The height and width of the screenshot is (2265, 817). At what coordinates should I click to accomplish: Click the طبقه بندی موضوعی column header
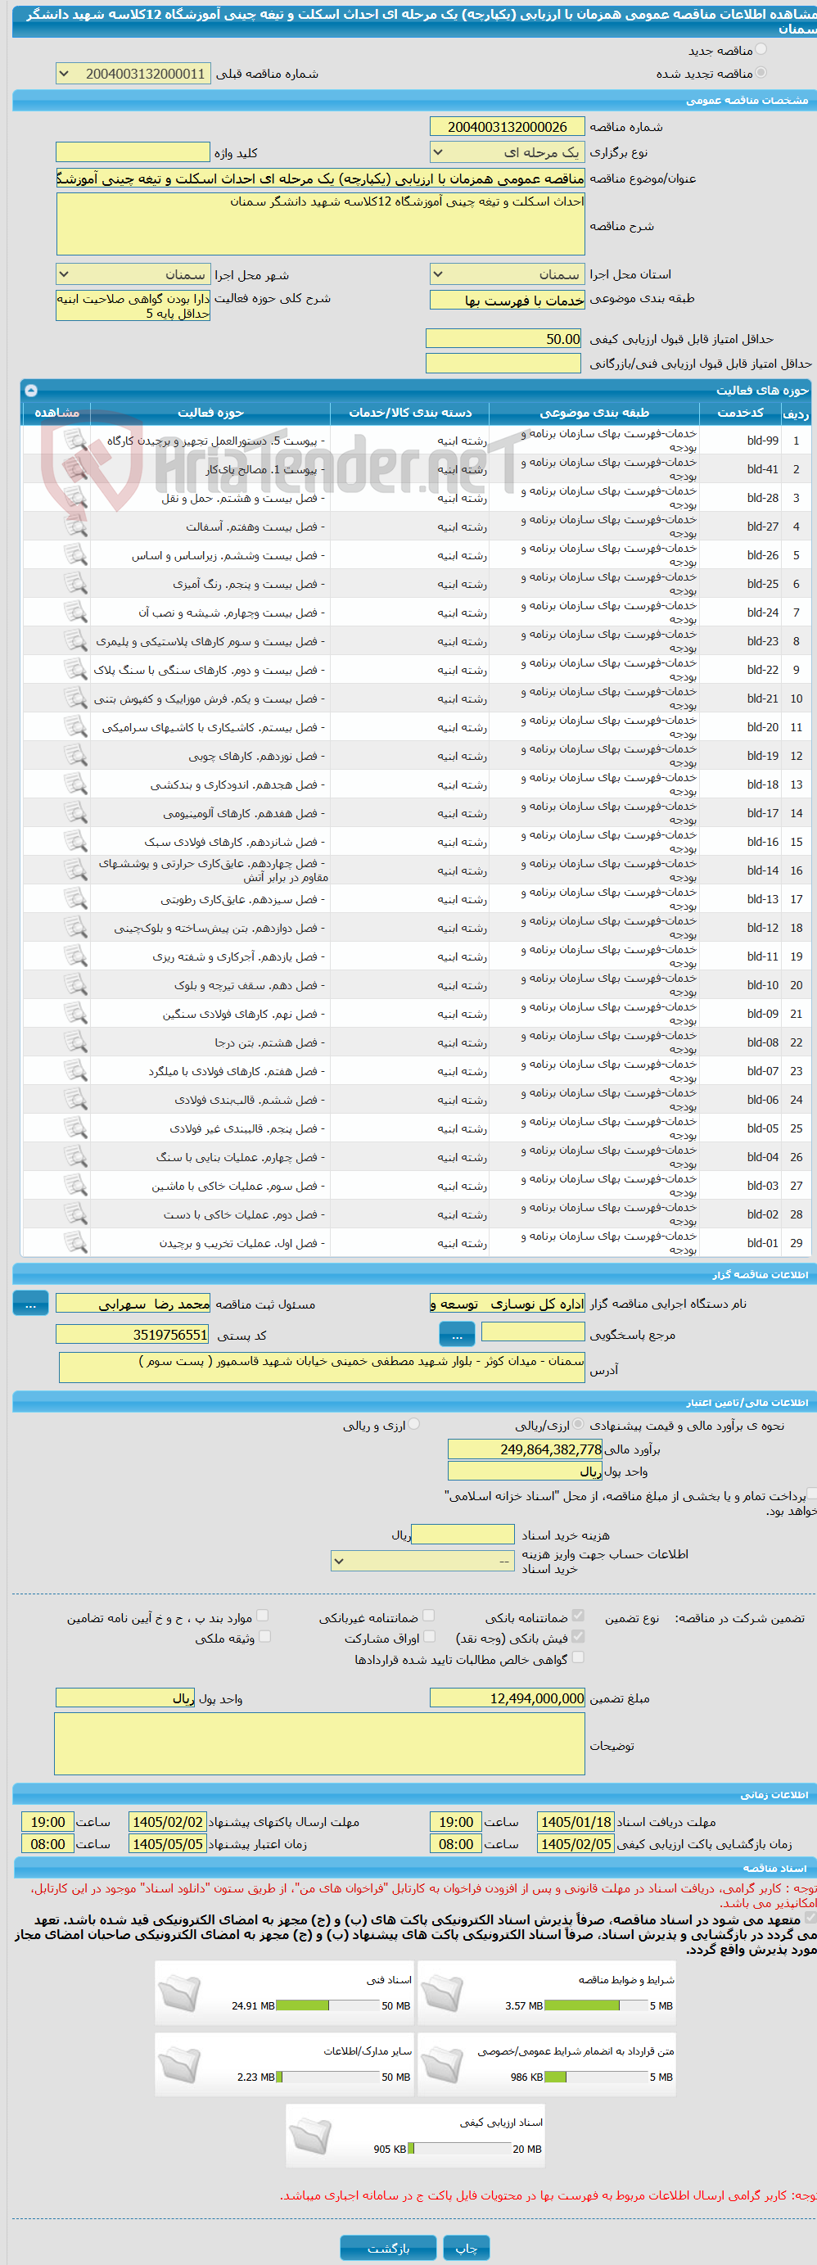[x=594, y=413]
